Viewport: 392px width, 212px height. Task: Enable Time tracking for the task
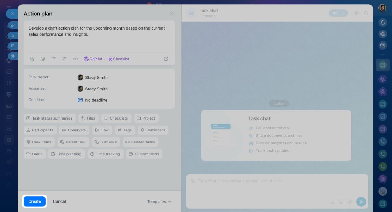105,154
